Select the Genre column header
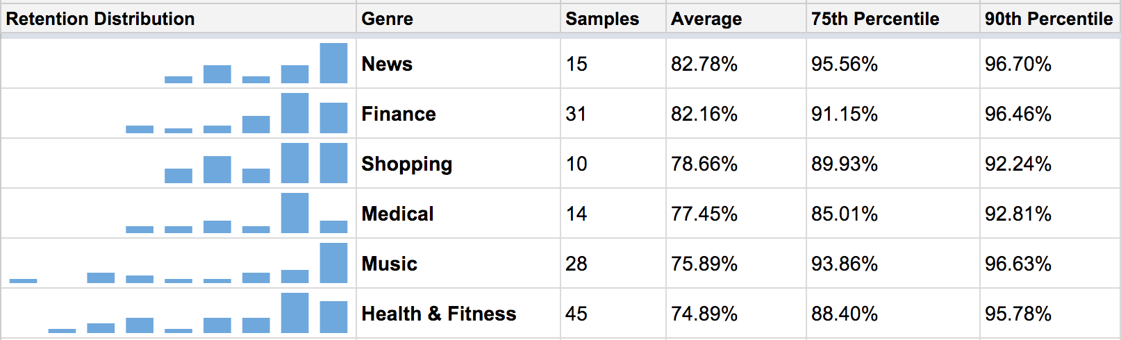 388,19
